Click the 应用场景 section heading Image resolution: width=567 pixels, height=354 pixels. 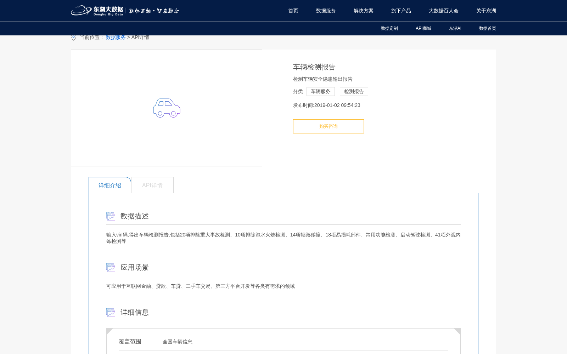135,267
